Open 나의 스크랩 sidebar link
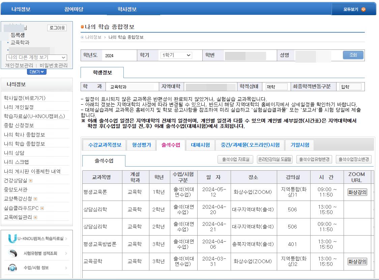Screen dimensions: 379x280 [x=16, y=162]
